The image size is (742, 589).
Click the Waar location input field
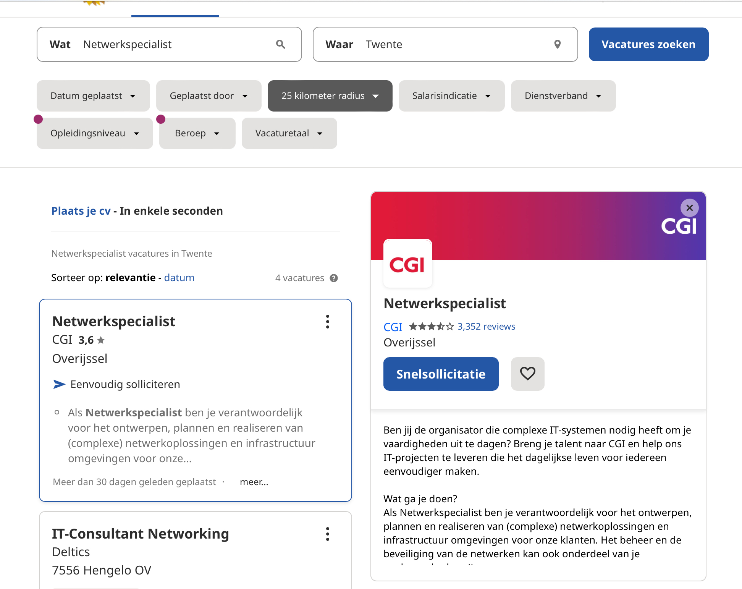[454, 44]
